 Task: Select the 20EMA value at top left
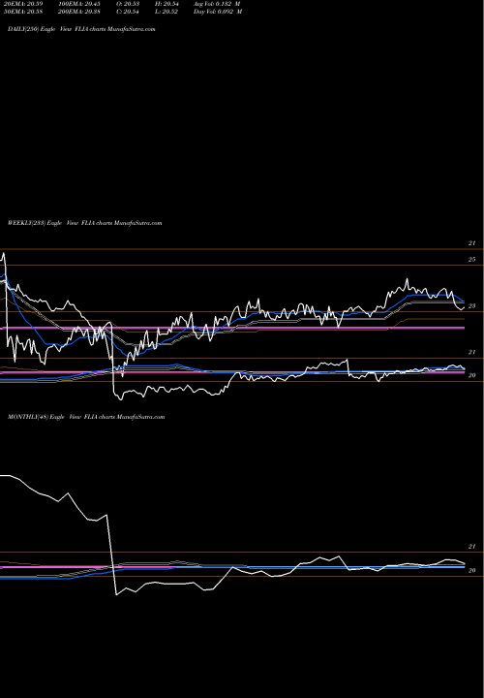click(23, 4)
